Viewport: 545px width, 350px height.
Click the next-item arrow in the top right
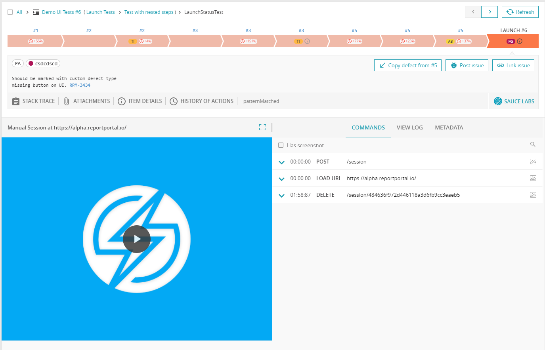coord(489,12)
